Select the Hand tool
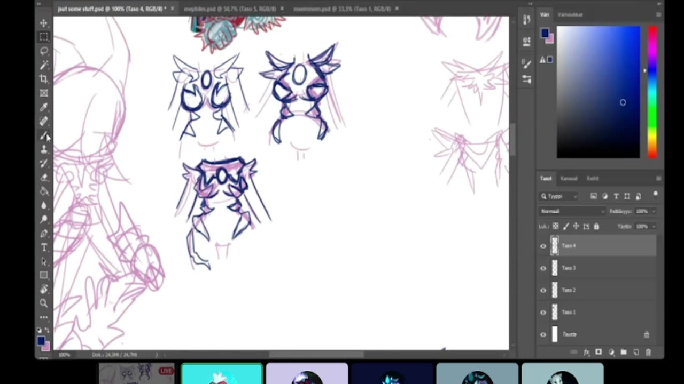This screenshot has height=384, width=684. 44,289
